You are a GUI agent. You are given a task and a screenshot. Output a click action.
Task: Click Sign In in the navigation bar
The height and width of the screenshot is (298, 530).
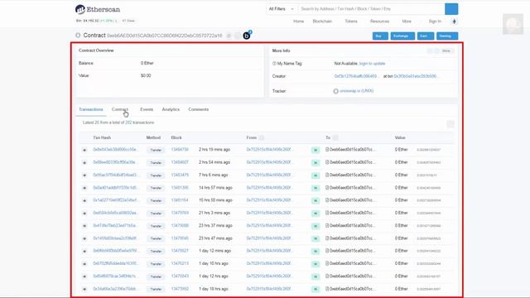pyautogui.click(x=435, y=22)
